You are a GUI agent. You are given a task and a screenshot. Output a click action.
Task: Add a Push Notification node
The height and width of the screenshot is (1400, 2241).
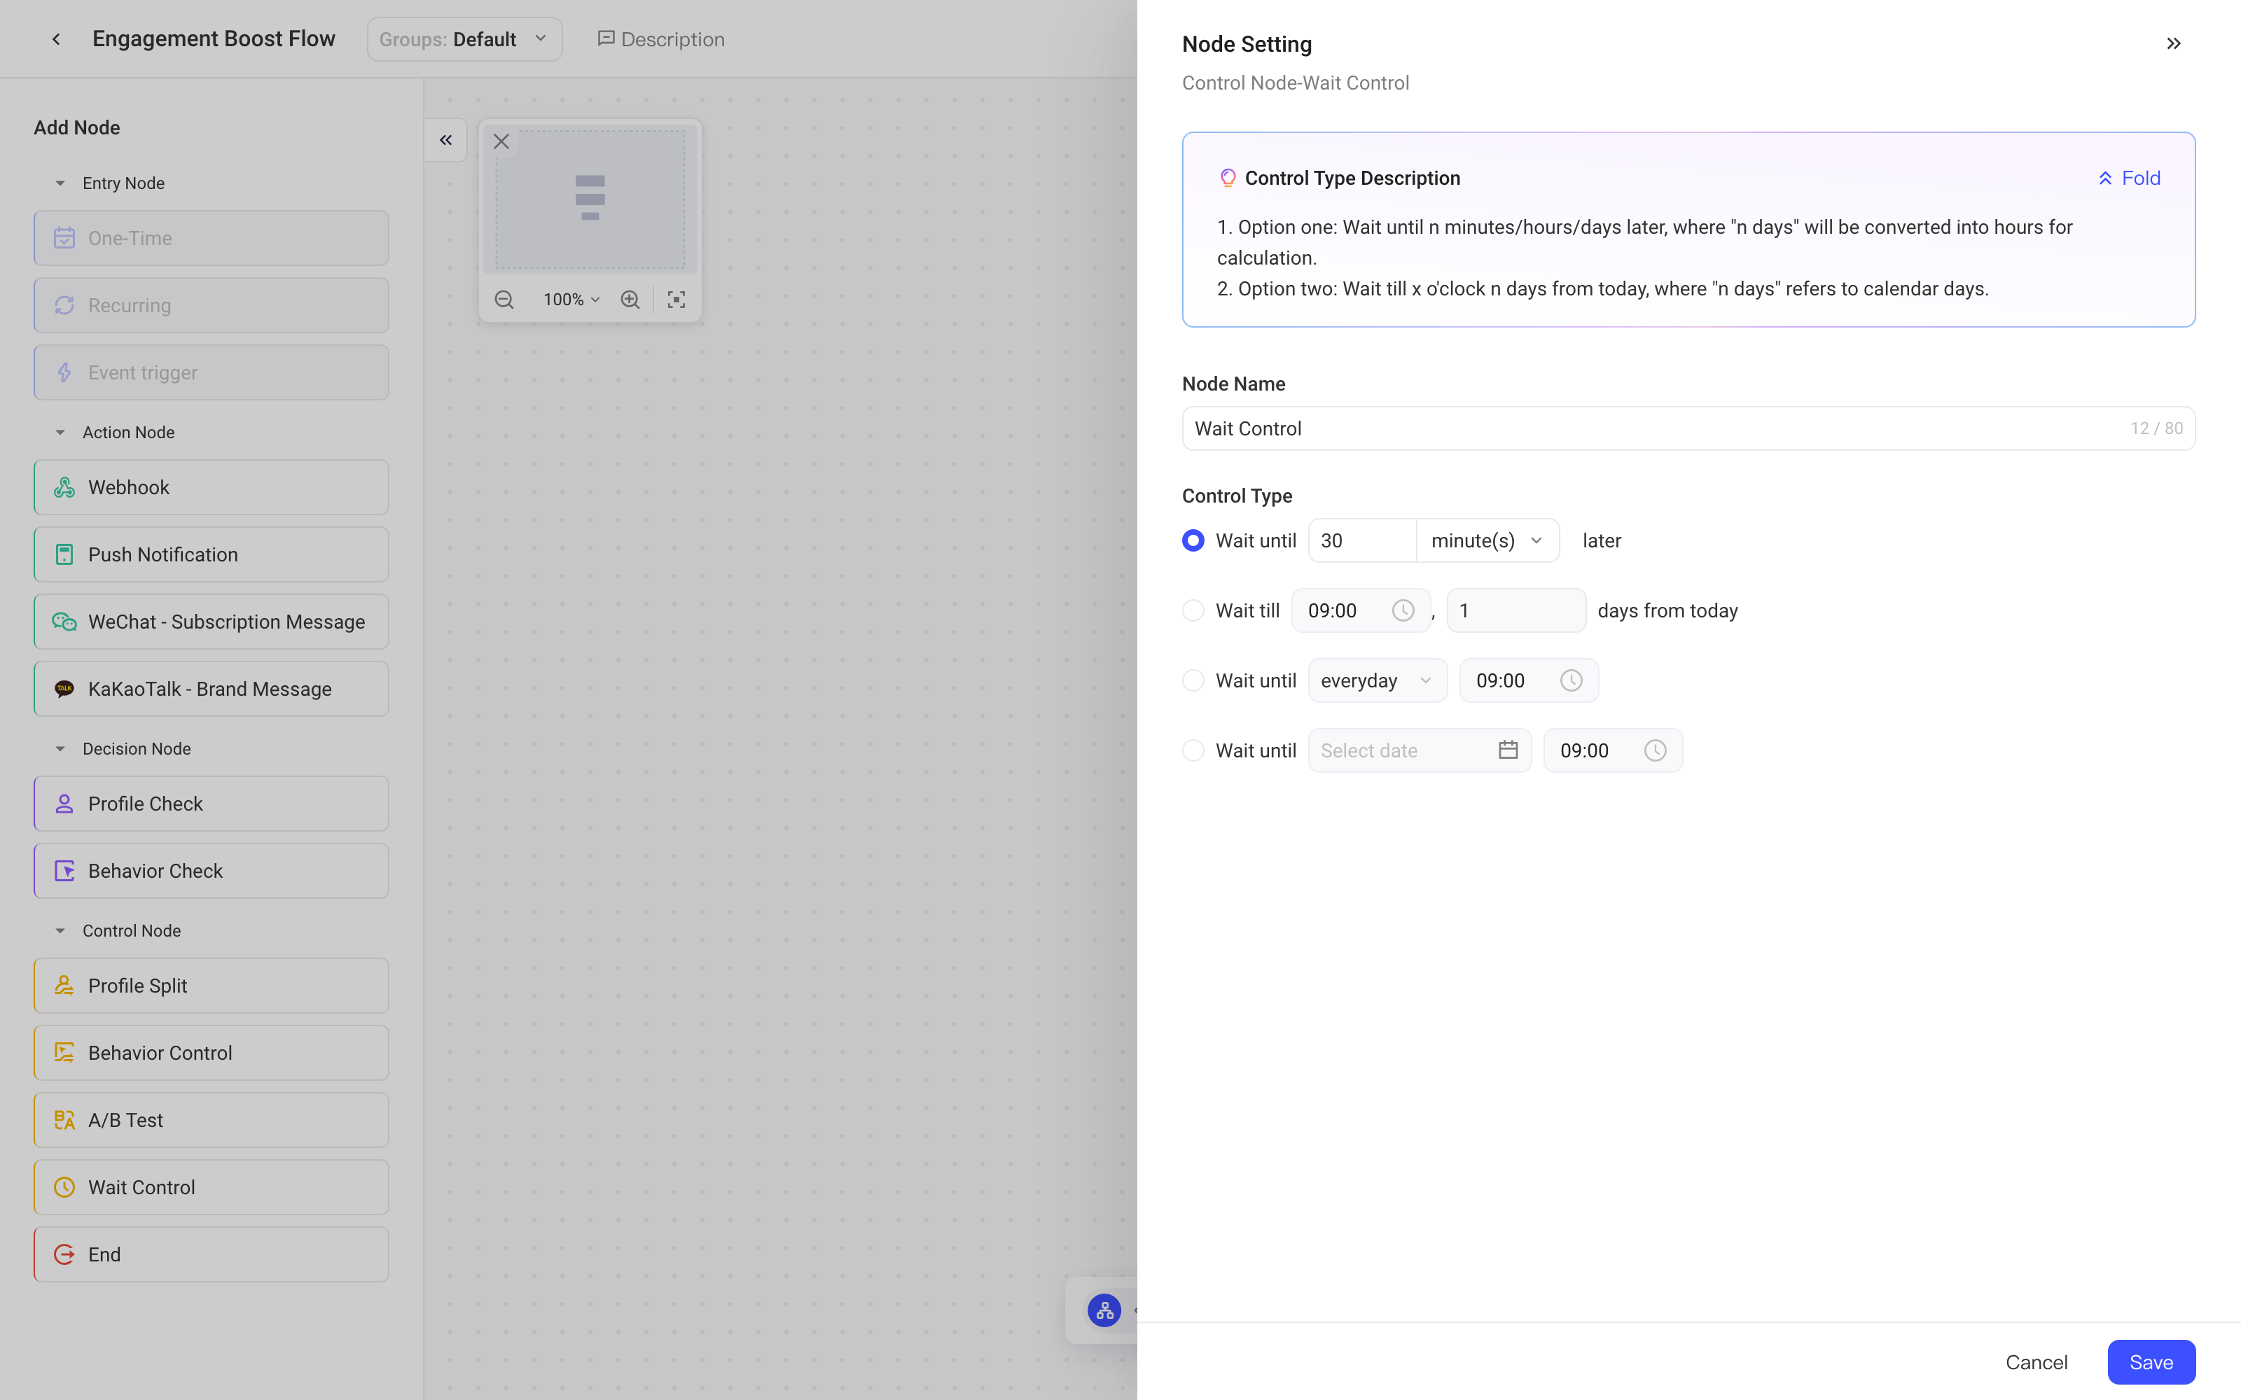pos(211,554)
